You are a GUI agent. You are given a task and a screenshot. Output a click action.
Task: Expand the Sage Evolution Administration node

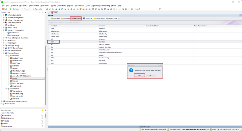tap(1, 101)
